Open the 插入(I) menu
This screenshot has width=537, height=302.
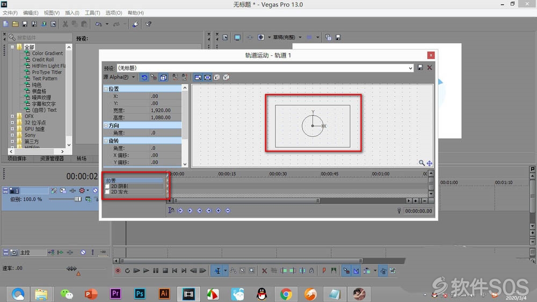pyautogui.click(x=72, y=13)
